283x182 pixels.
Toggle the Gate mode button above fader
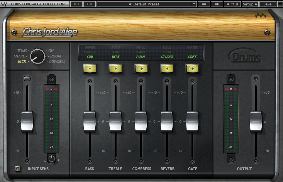click(x=192, y=68)
